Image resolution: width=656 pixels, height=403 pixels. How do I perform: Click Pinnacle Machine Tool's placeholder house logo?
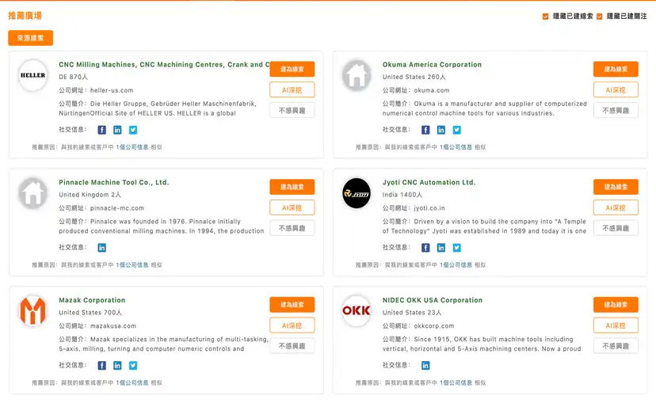coord(32,193)
